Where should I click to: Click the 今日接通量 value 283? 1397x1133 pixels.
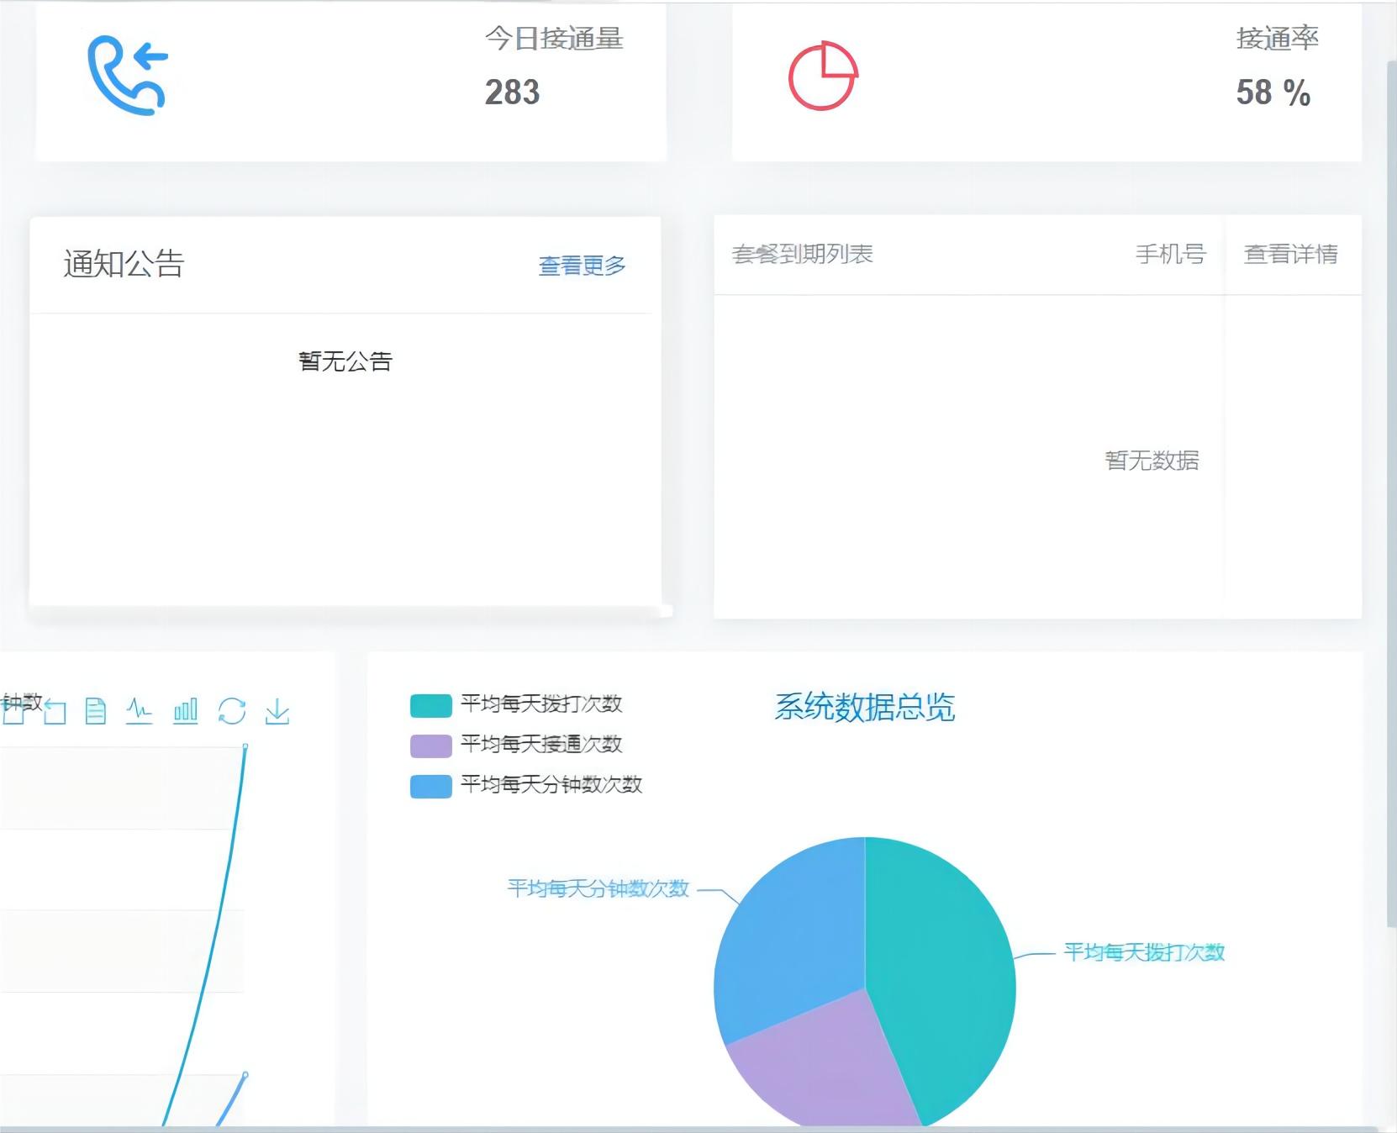point(512,92)
